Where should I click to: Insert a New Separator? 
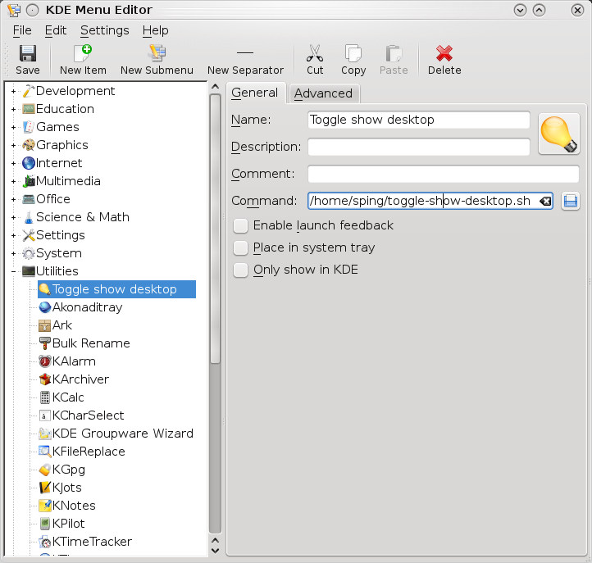click(245, 60)
